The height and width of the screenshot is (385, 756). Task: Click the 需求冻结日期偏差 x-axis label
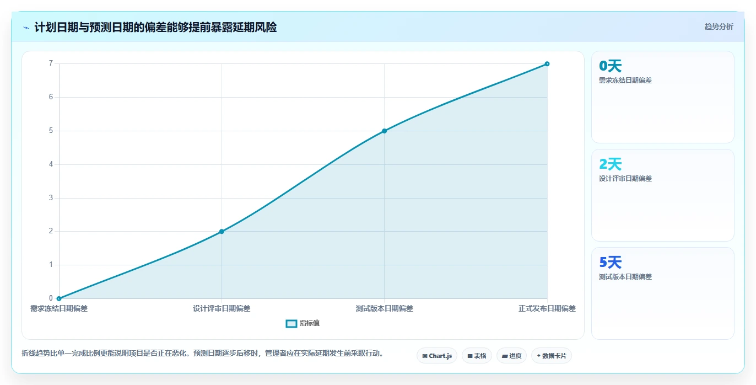pyautogui.click(x=59, y=308)
